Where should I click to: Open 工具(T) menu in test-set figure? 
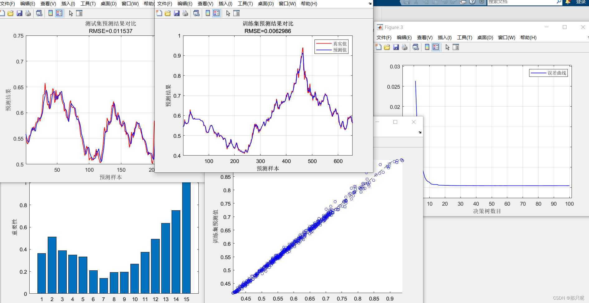tap(88, 3)
